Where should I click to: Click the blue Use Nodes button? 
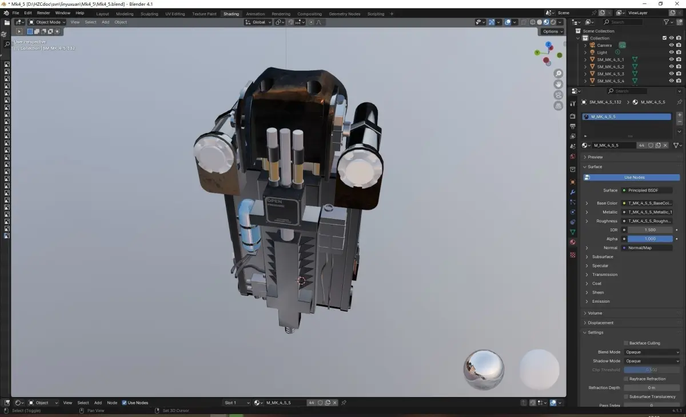tap(632, 178)
